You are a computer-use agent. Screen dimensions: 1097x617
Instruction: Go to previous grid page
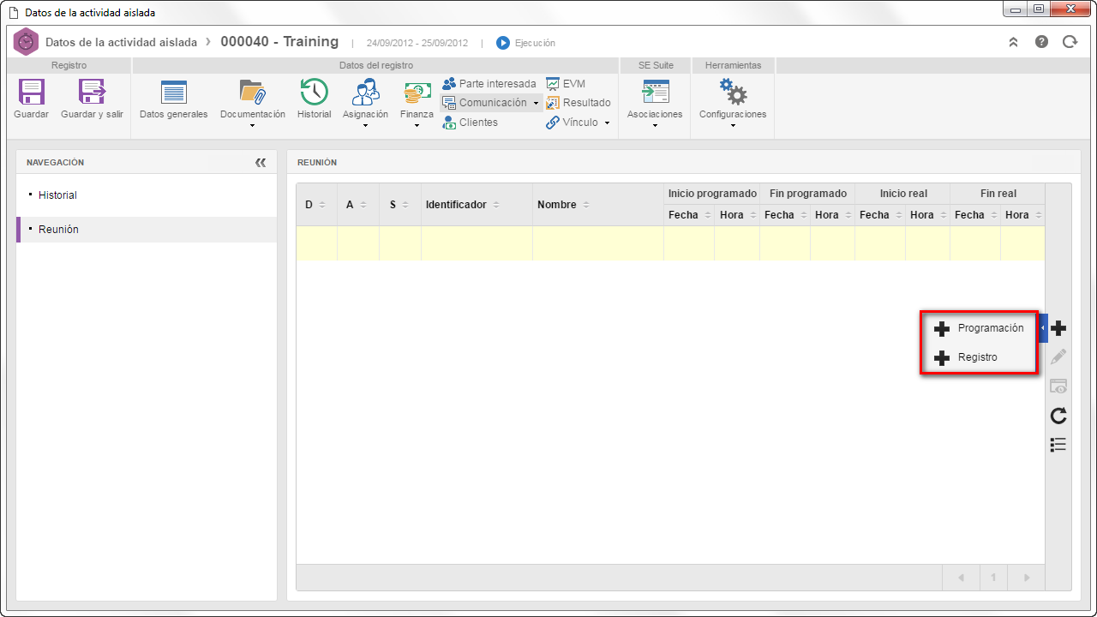coord(961,578)
